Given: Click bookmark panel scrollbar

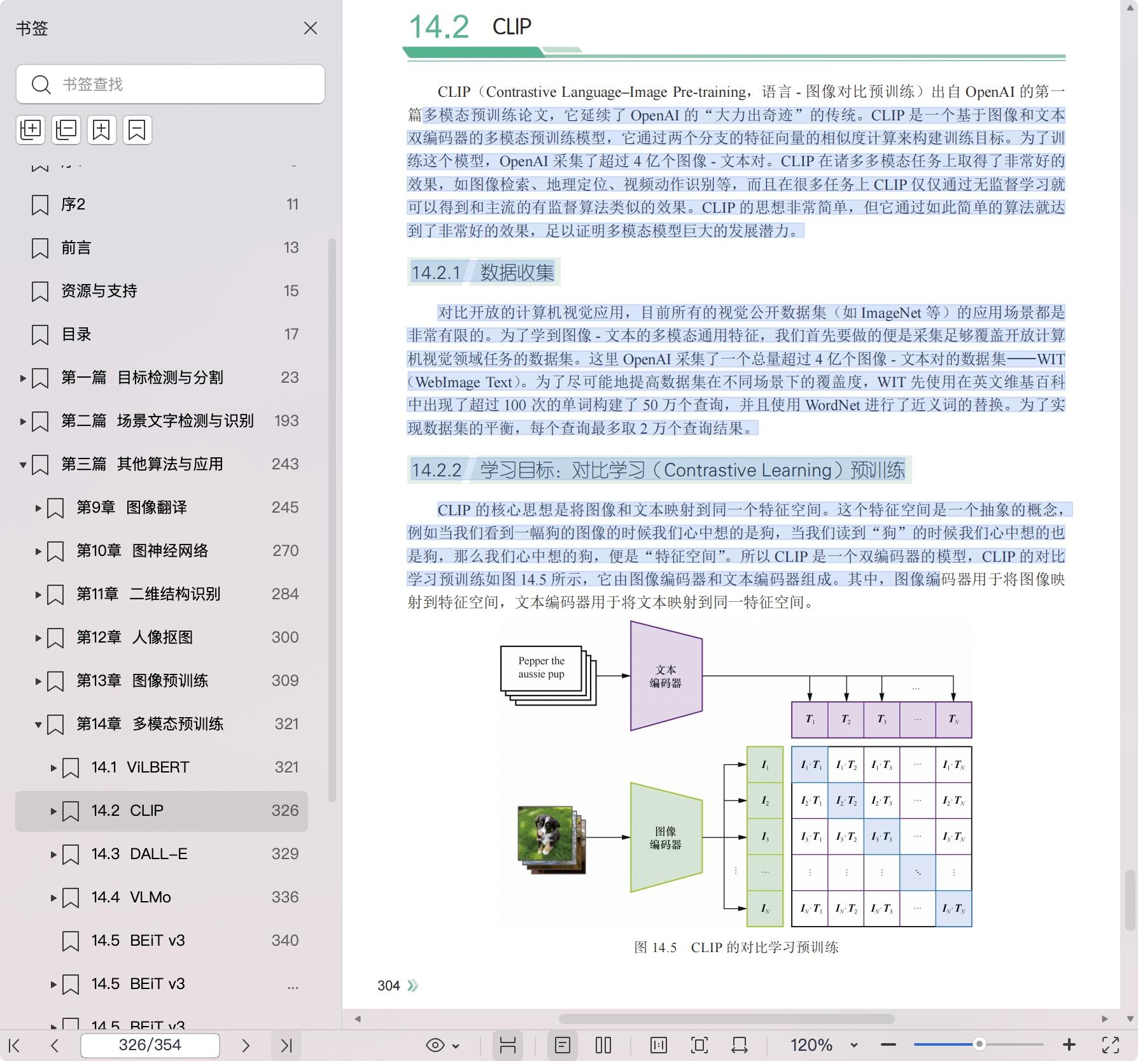Looking at the screenshot, I should [x=332, y=520].
